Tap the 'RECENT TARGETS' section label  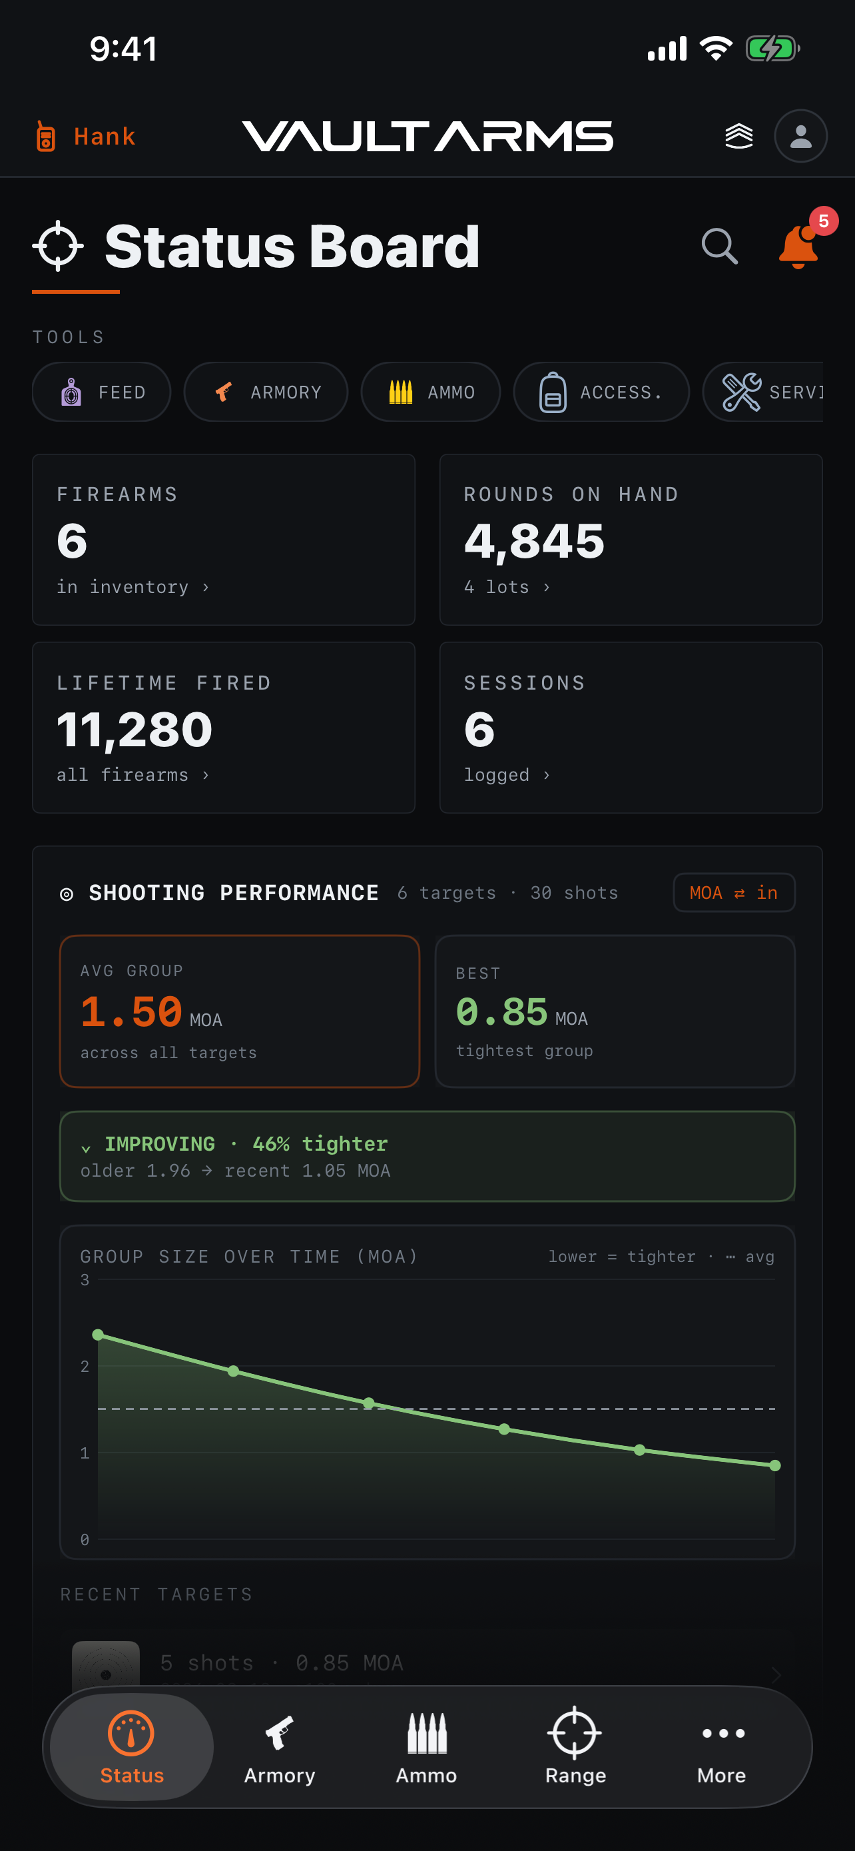156,1594
